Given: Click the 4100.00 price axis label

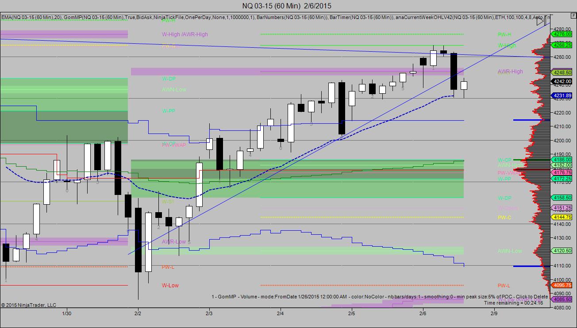Looking at the screenshot, I should (562, 280).
